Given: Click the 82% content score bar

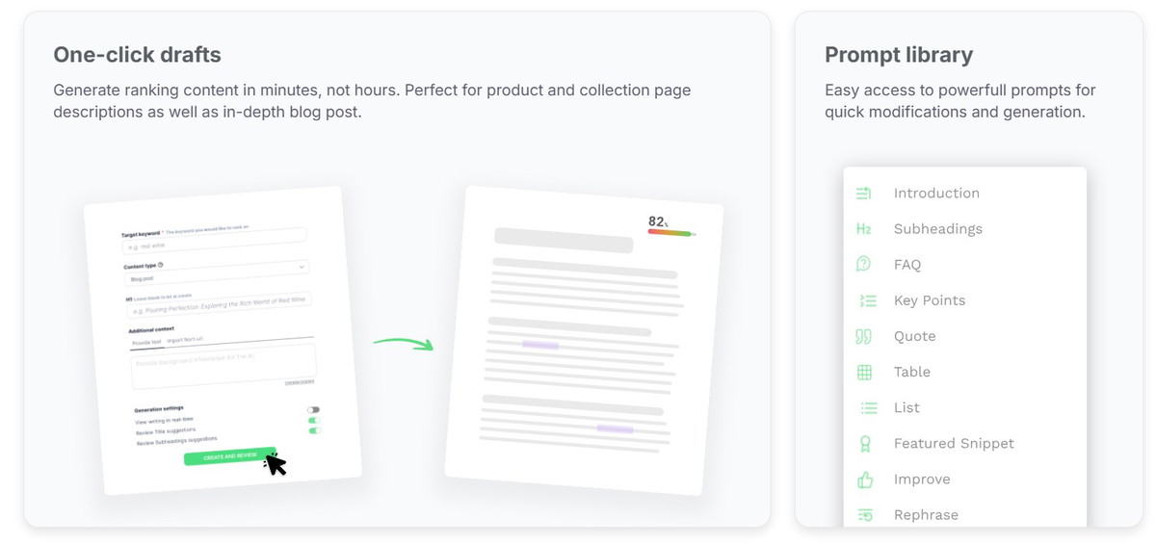Looking at the screenshot, I should tap(670, 233).
